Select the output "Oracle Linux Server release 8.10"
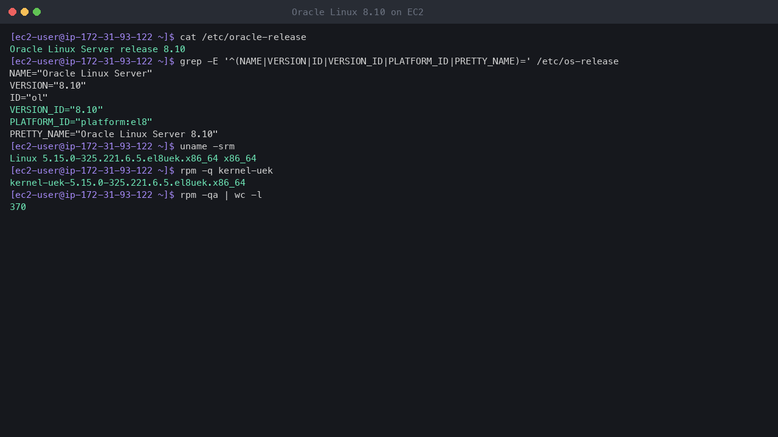This screenshot has width=778, height=437. coord(97,49)
